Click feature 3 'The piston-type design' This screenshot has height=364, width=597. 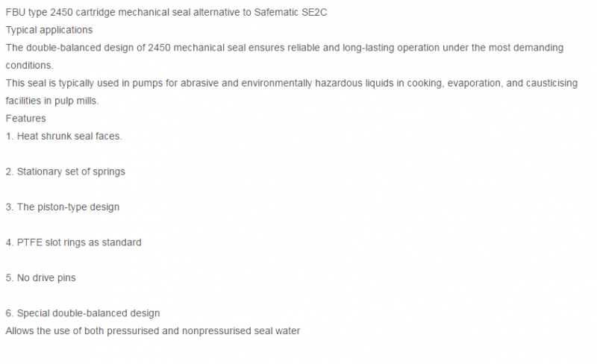pyautogui.click(x=63, y=207)
